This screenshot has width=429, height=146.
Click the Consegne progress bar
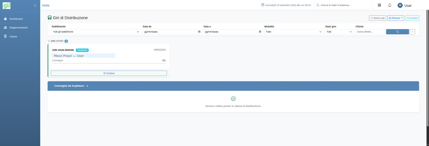[109, 63]
